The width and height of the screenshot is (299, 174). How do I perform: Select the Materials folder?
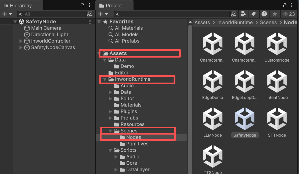[x=131, y=105]
